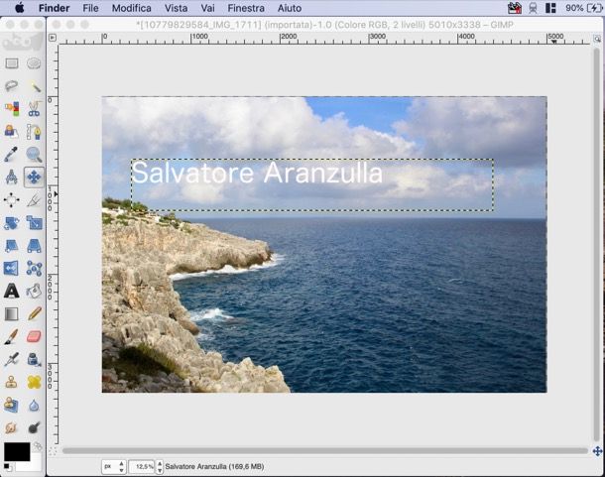Choose the Free Select lasso tool
This screenshot has height=477, width=605.
[x=12, y=85]
